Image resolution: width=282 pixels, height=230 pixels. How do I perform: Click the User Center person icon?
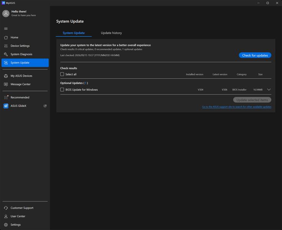tap(6, 216)
